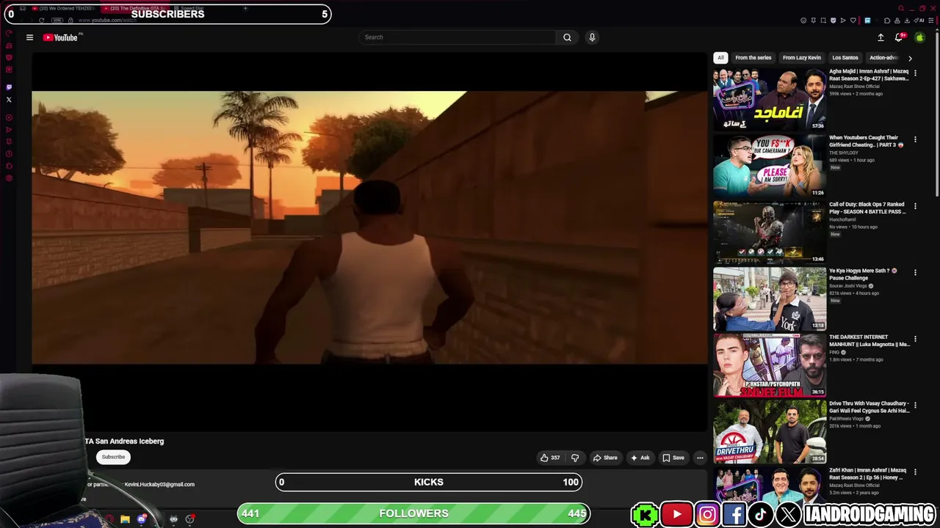
Task: Show more filter chips with arrow
Action: (x=910, y=58)
